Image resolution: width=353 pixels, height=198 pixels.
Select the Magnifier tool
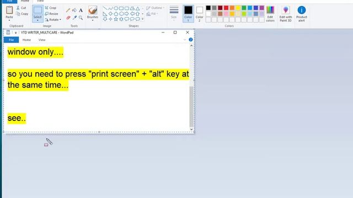pyautogui.click(x=81, y=18)
